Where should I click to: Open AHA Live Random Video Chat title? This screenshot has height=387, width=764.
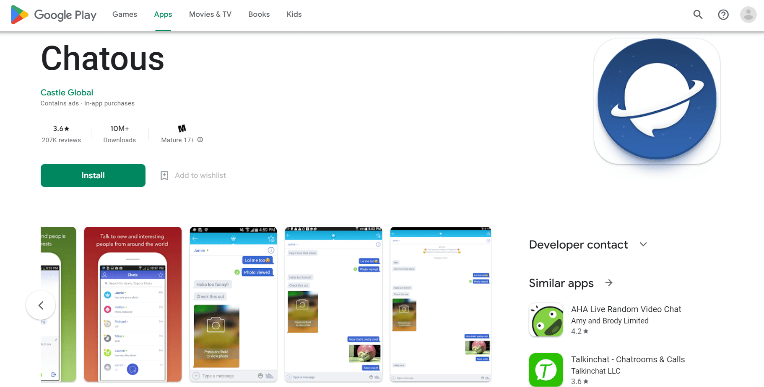tap(626, 309)
